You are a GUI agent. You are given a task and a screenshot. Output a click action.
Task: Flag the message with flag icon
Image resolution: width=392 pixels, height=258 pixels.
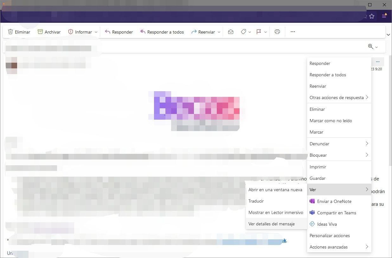(x=259, y=32)
